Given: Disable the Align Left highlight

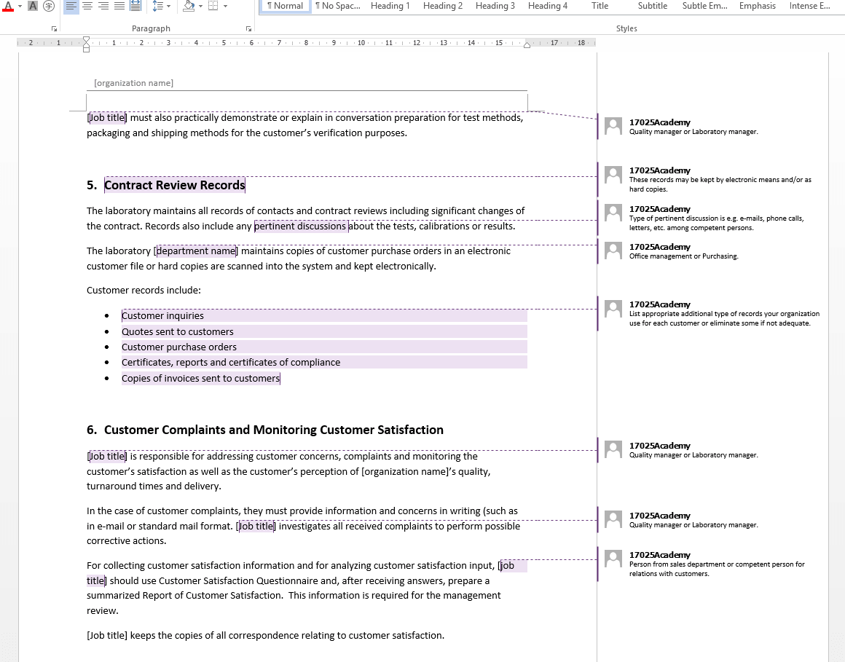Looking at the screenshot, I should (x=71, y=7).
